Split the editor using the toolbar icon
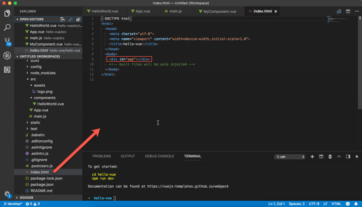Screen dimensions: 362x207 tap(348, 11)
